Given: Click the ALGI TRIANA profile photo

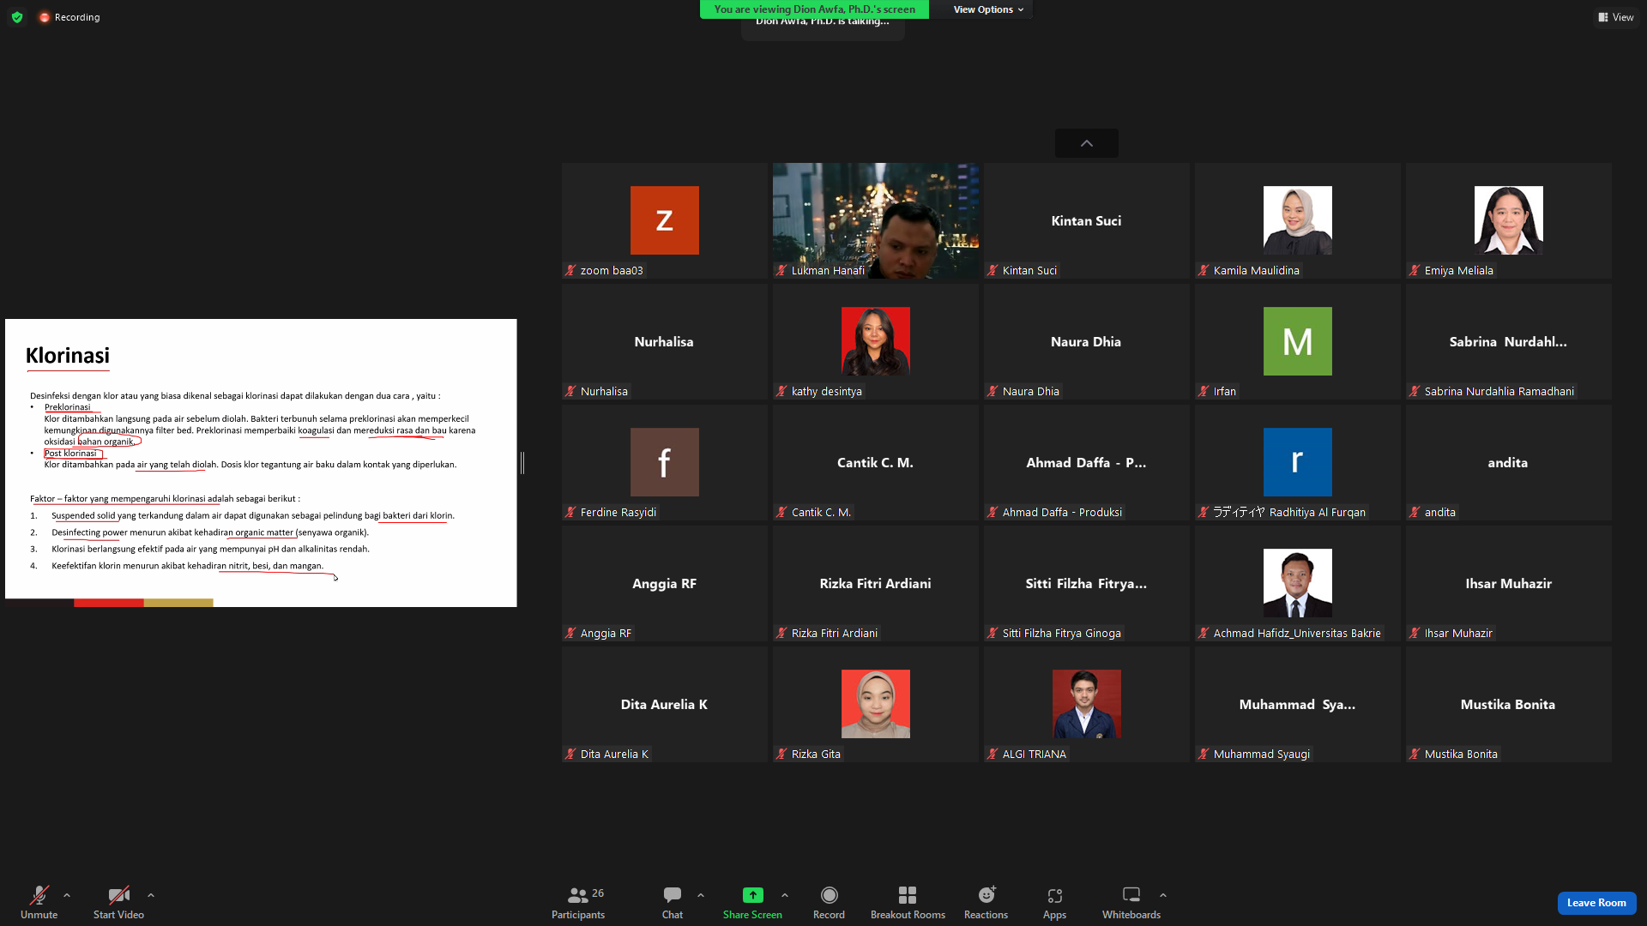Looking at the screenshot, I should (x=1087, y=704).
